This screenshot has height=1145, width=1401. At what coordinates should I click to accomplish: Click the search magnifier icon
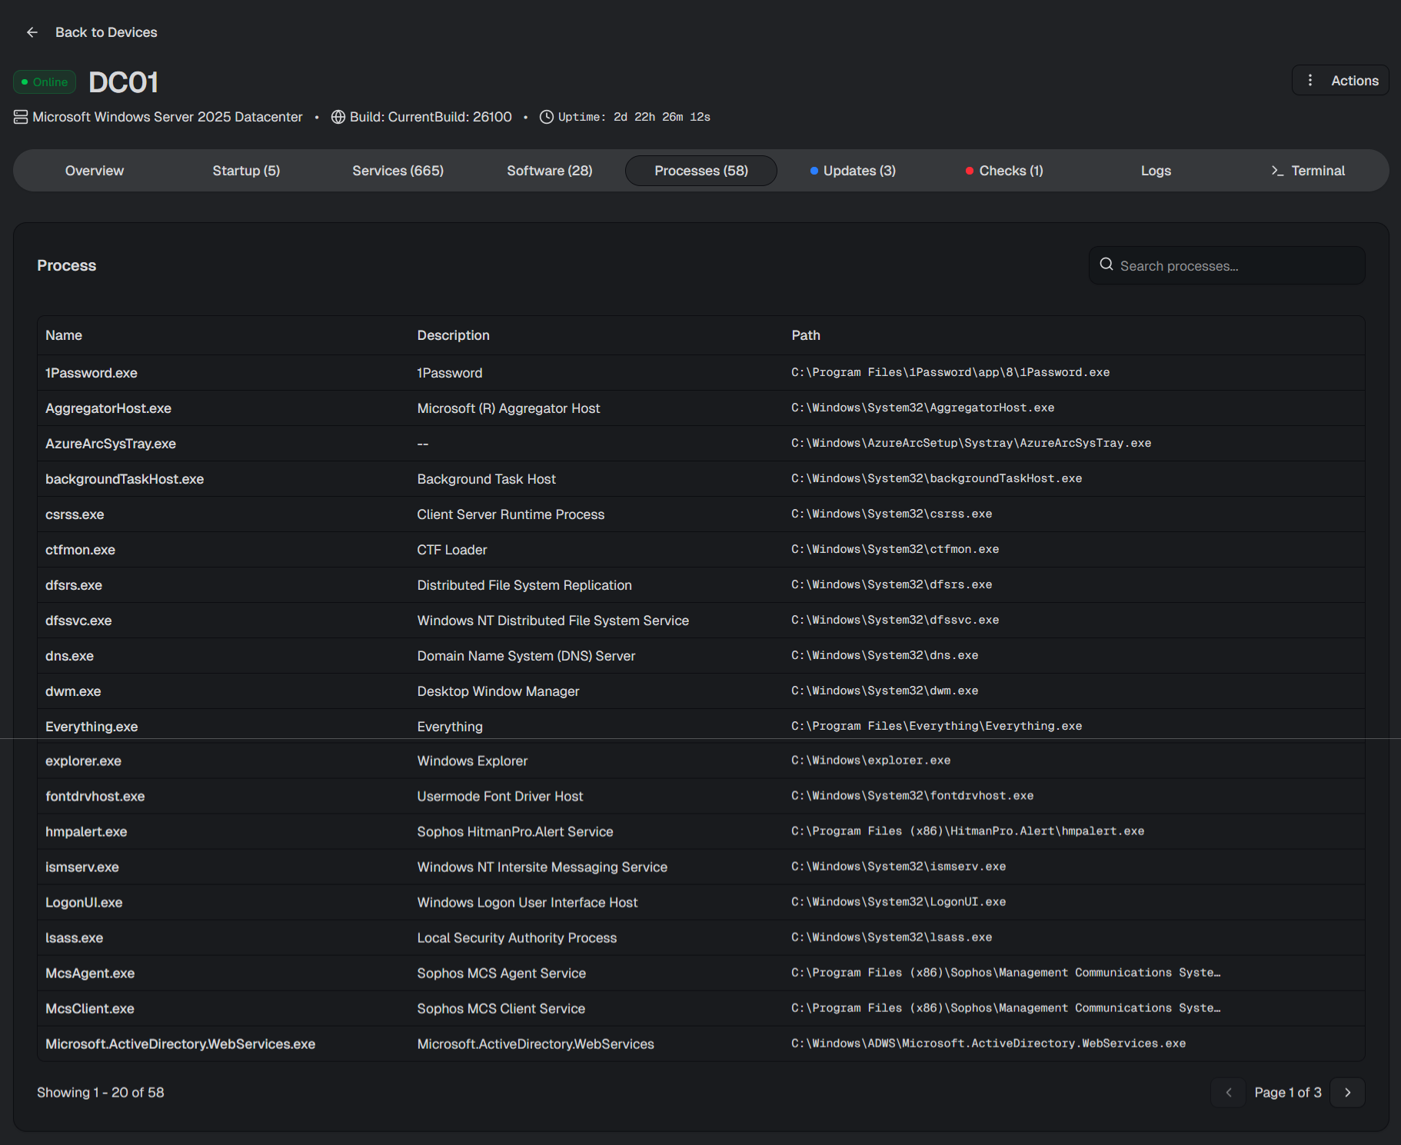(1106, 265)
